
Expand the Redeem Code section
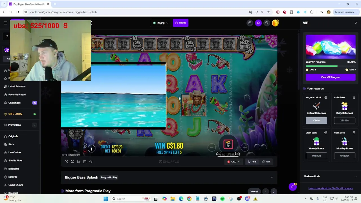pyautogui.click(x=331, y=176)
